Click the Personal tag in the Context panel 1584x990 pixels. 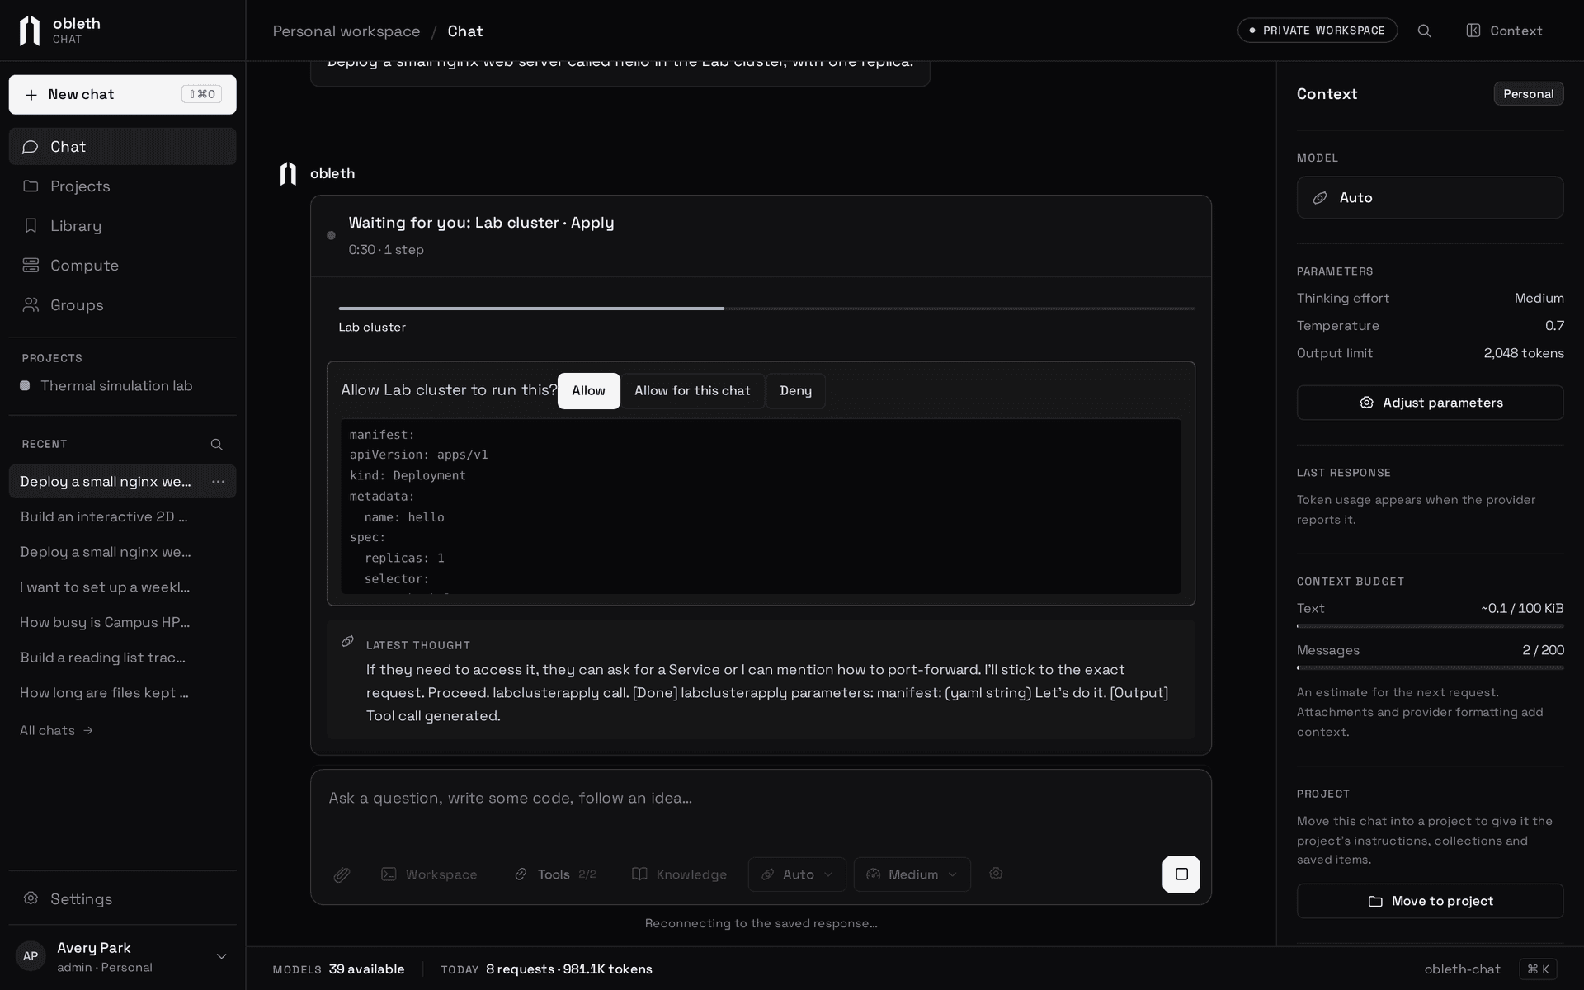coord(1528,94)
